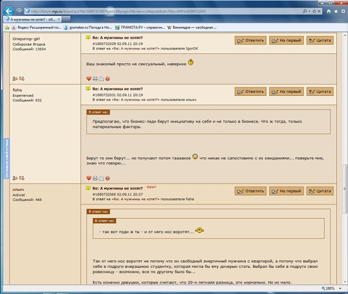Open the Википедия bookmark
Viewport: 348px width, 294px height.
coord(192,27)
